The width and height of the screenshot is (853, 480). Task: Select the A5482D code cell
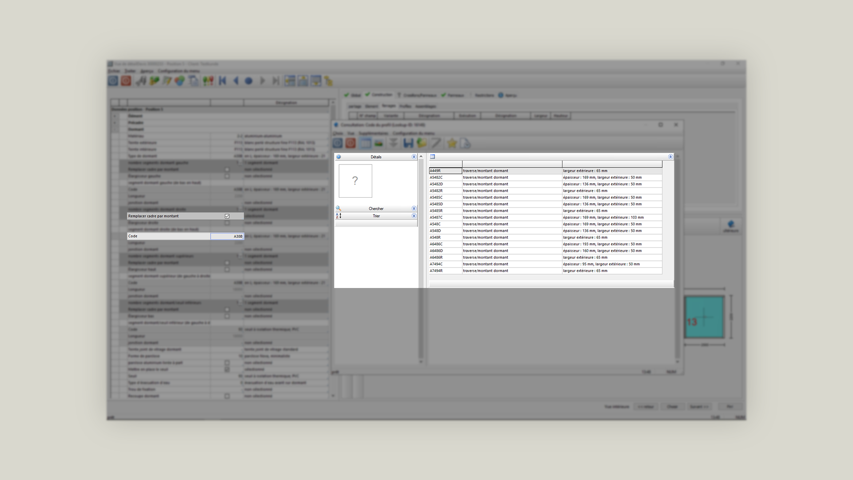point(445,184)
